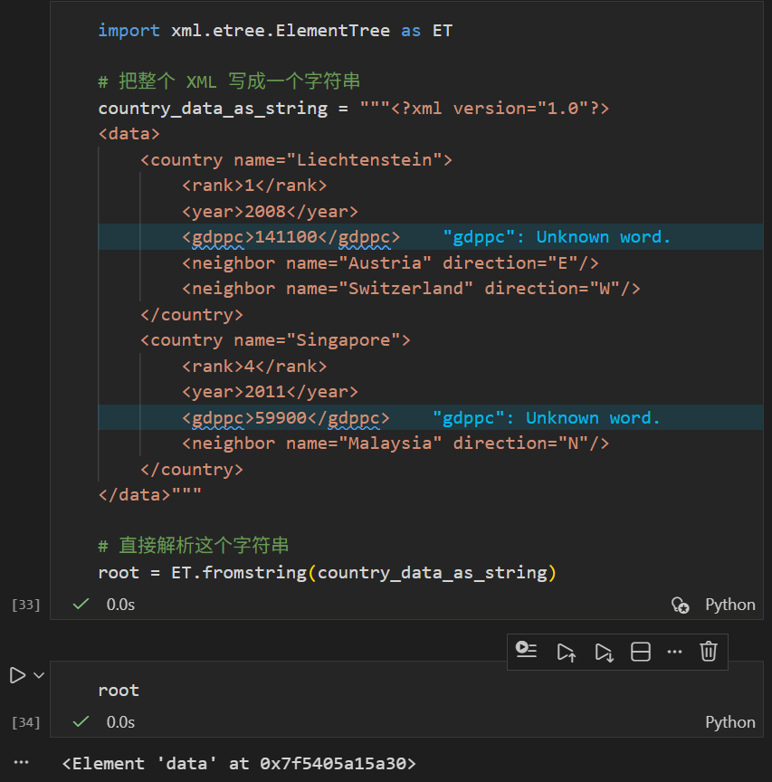Split cell icon in cell toolbar
This screenshot has width=772, height=782.
(641, 652)
